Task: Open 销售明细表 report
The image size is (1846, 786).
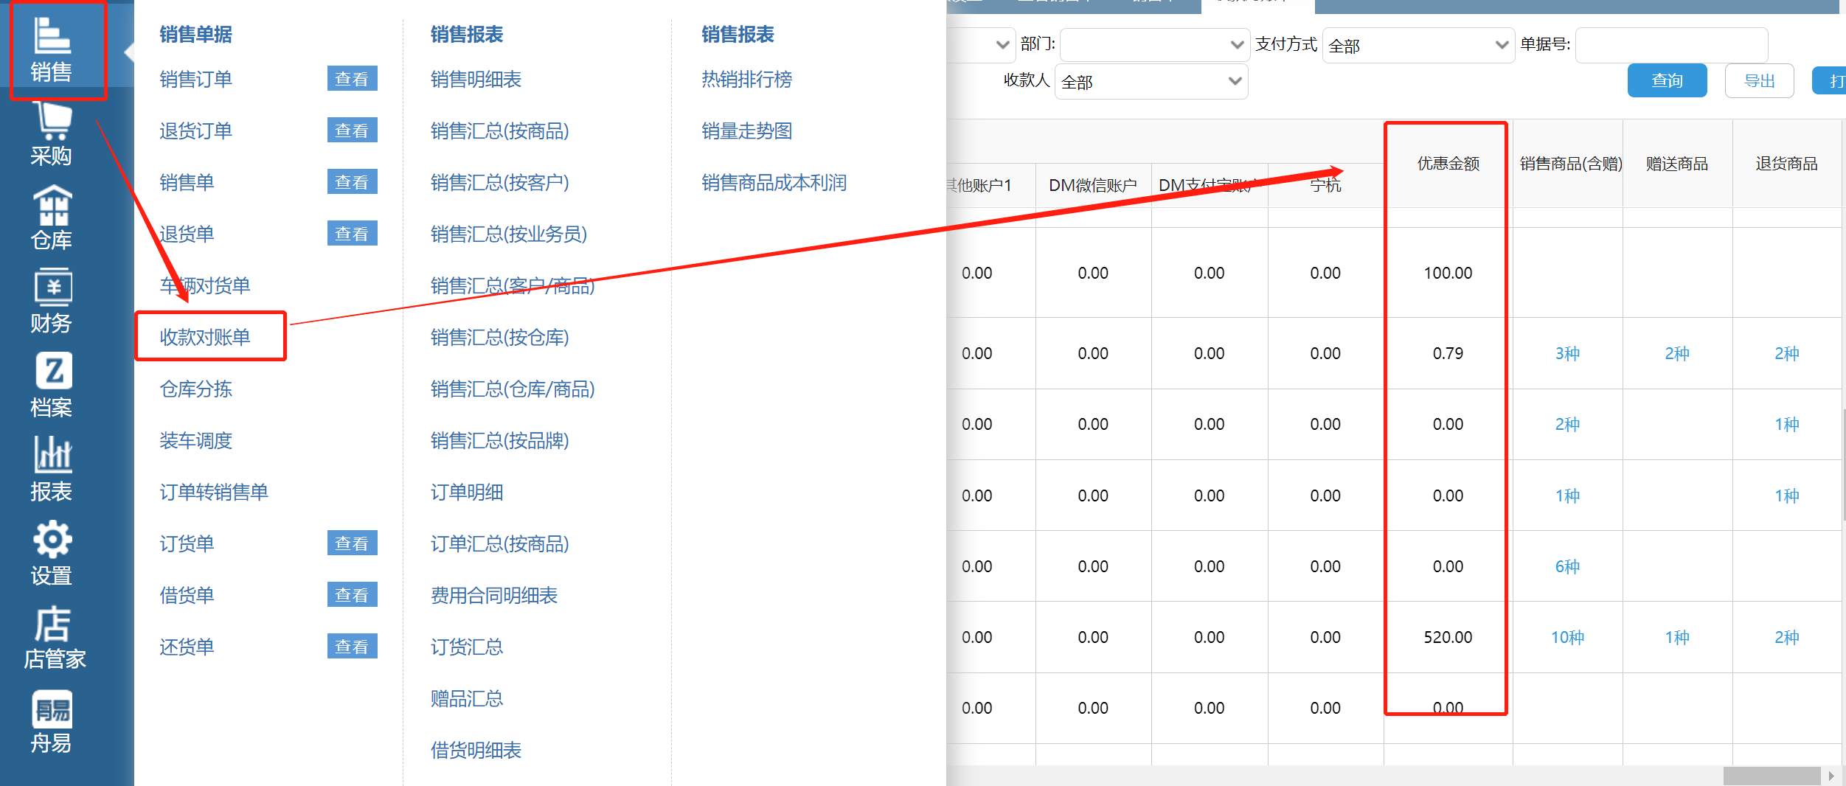Action: click(x=476, y=79)
